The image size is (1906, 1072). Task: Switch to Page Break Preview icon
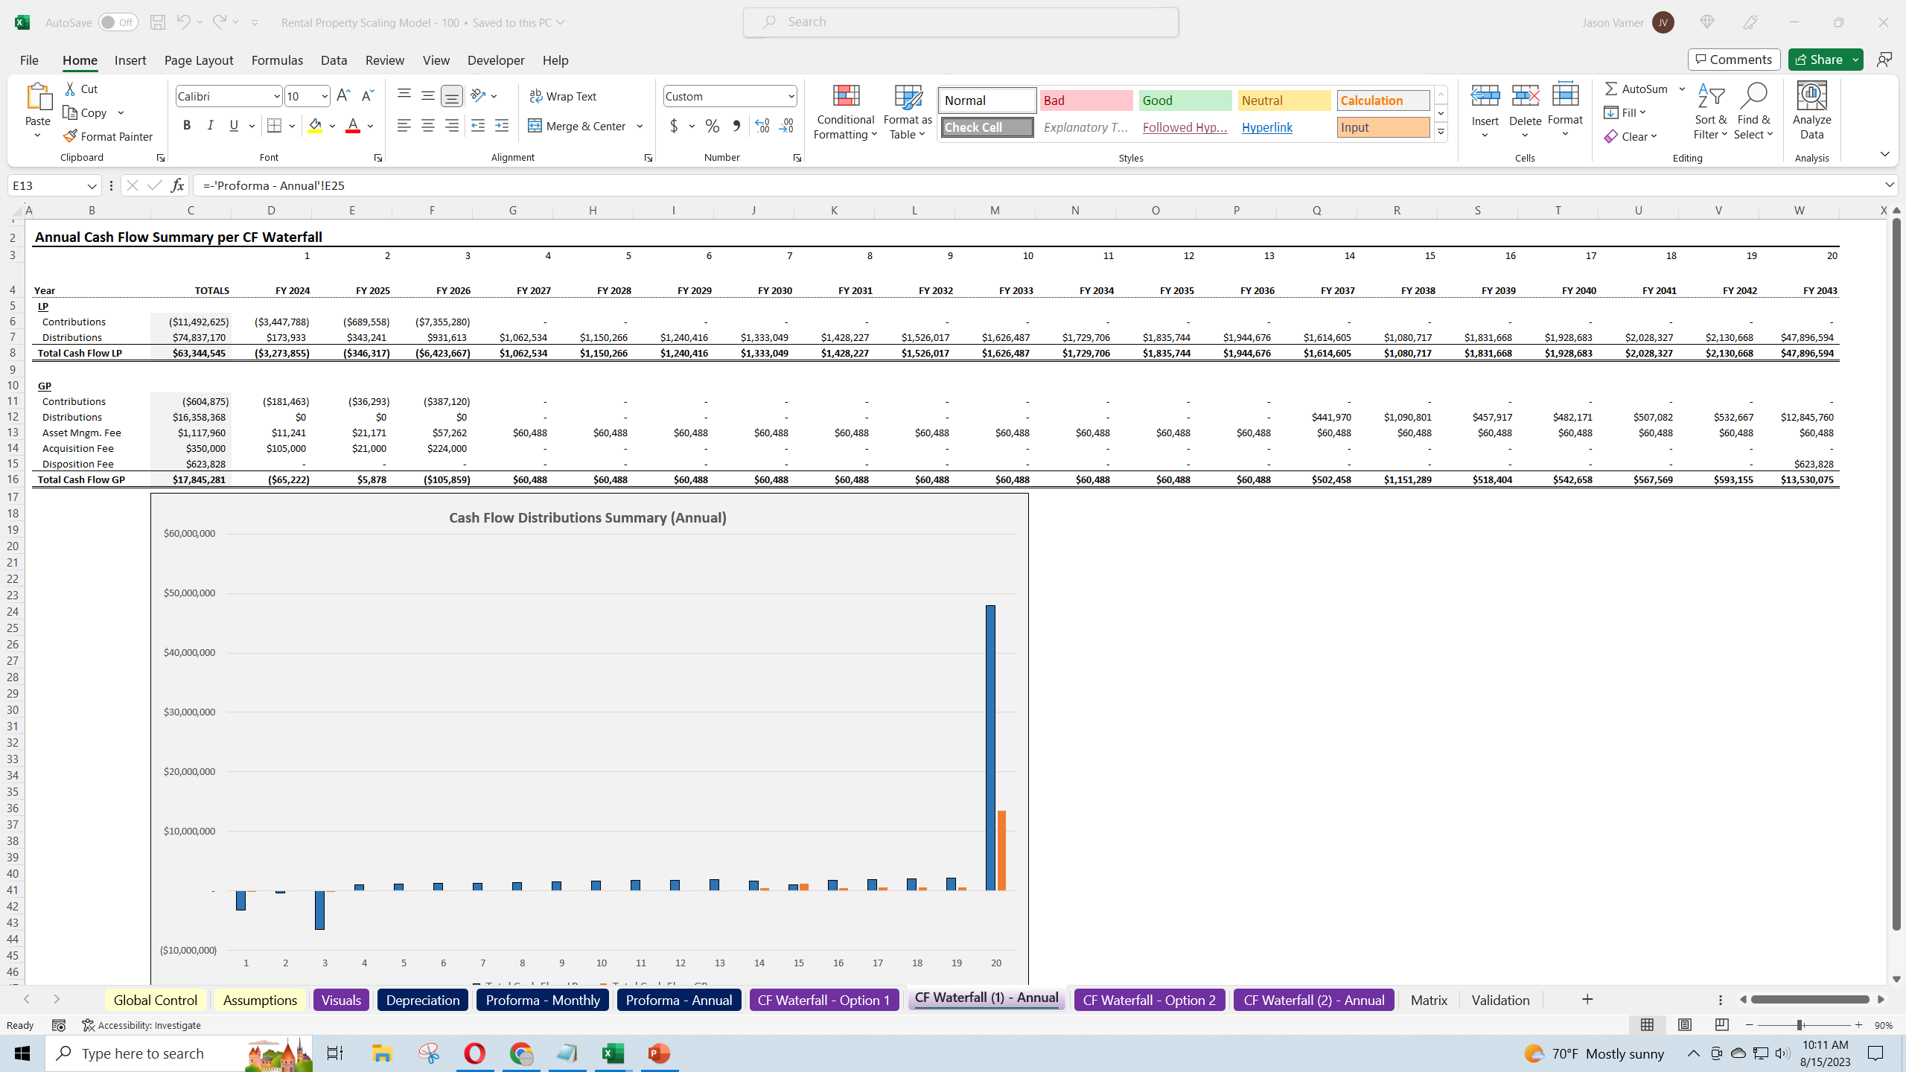point(1722,1025)
